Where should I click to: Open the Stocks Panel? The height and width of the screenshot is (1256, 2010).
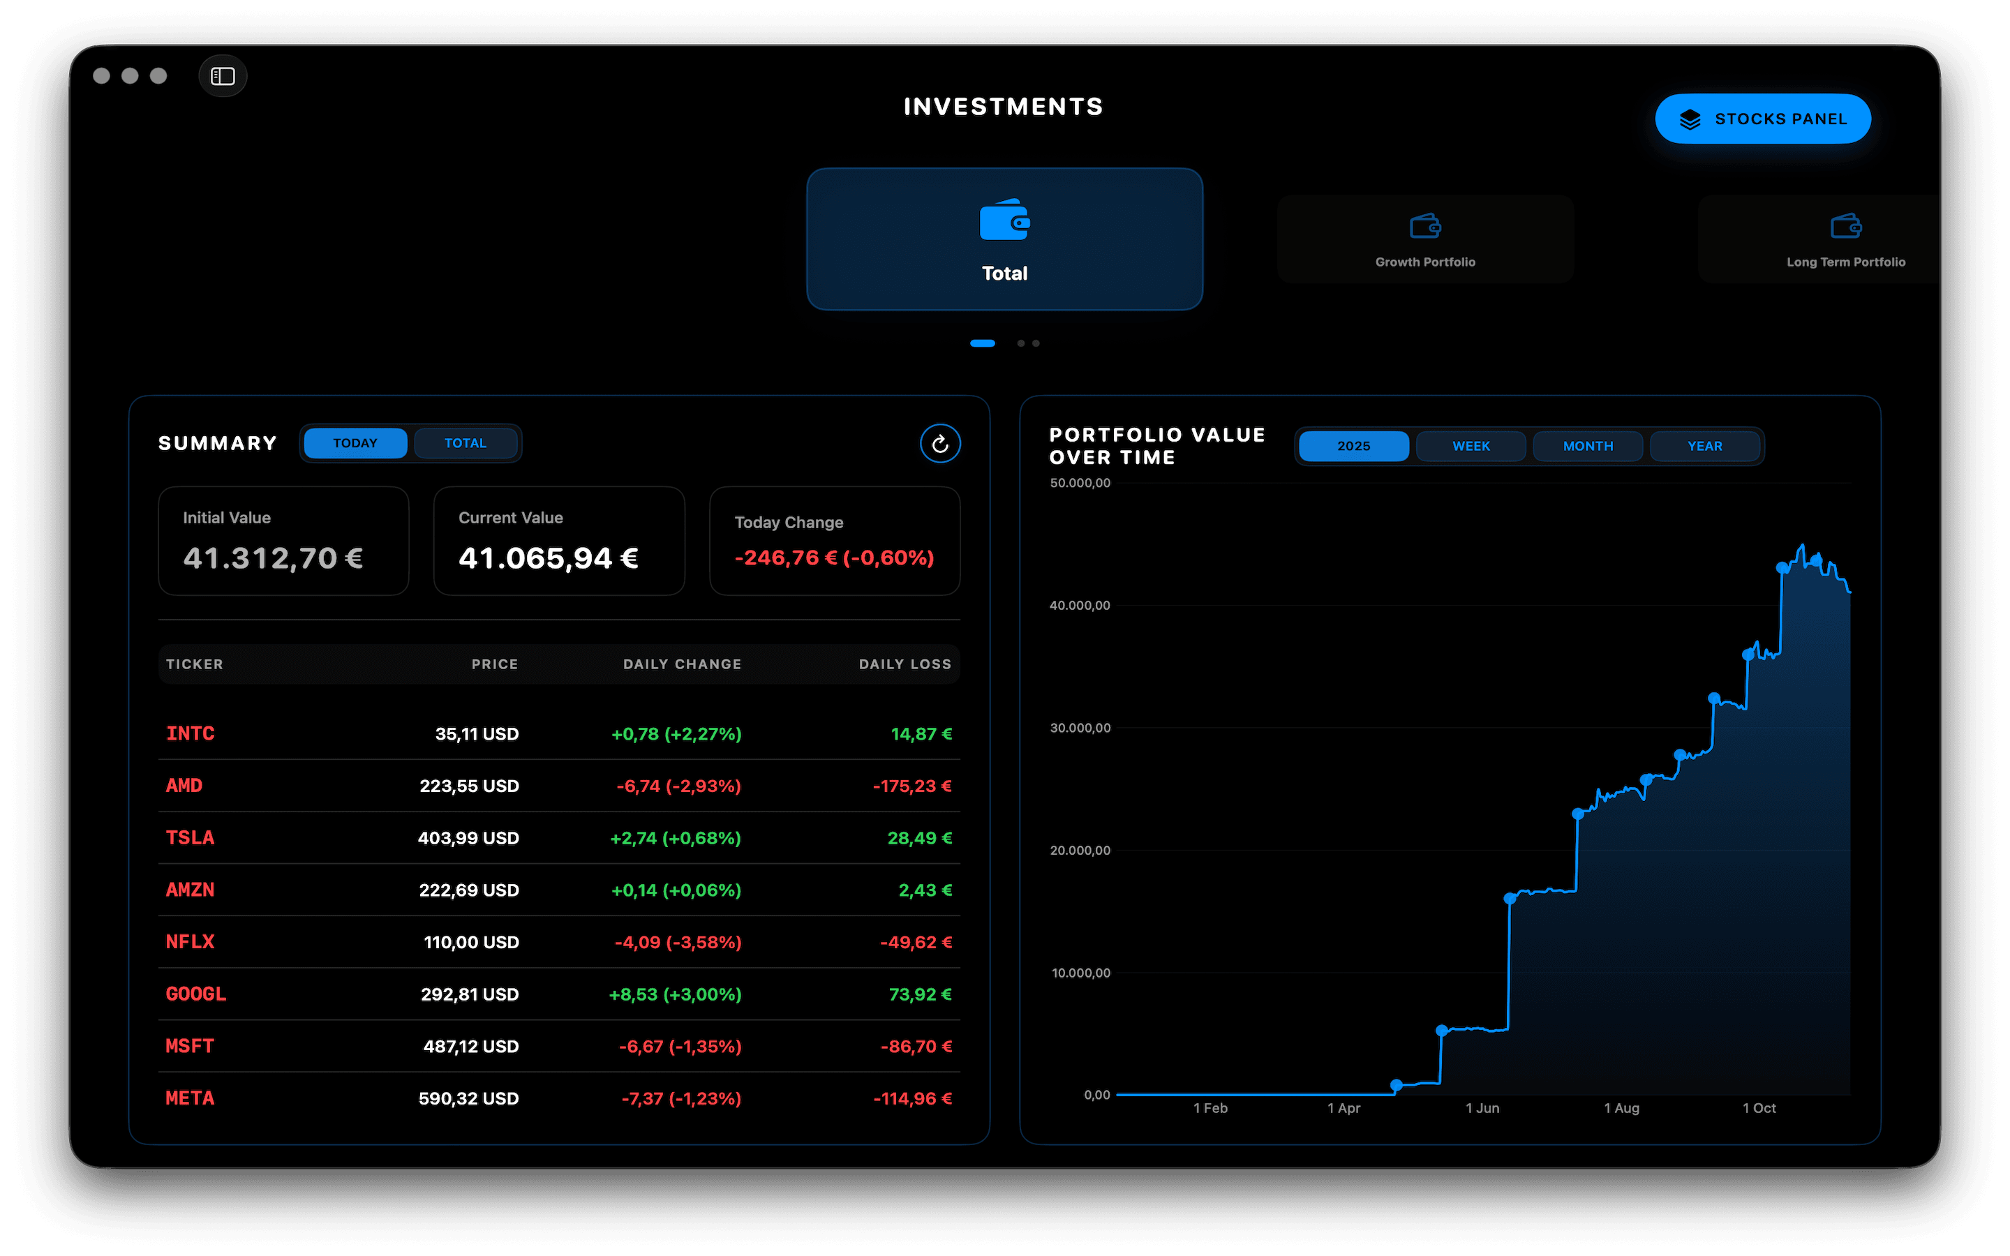pyautogui.click(x=1762, y=119)
